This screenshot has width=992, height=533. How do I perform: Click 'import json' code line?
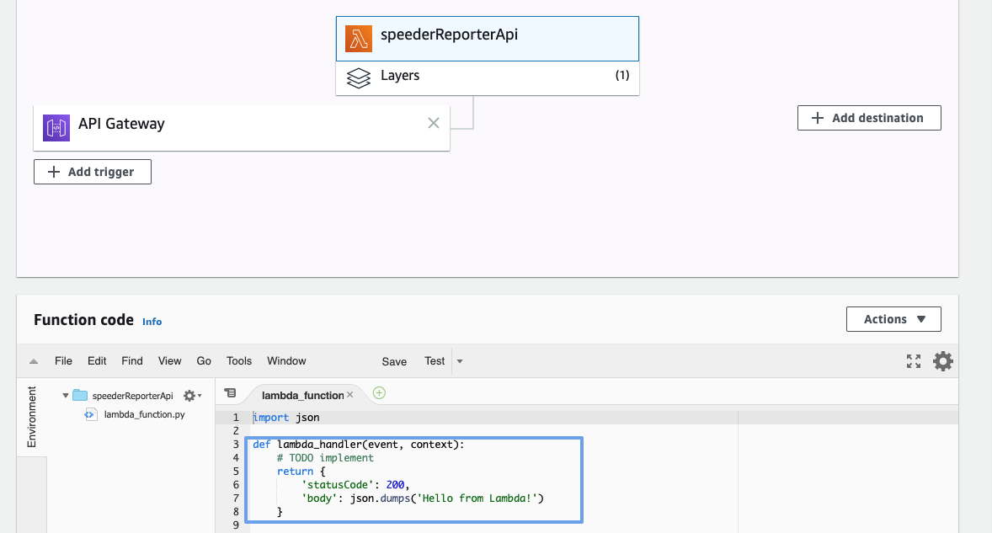point(286,418)
